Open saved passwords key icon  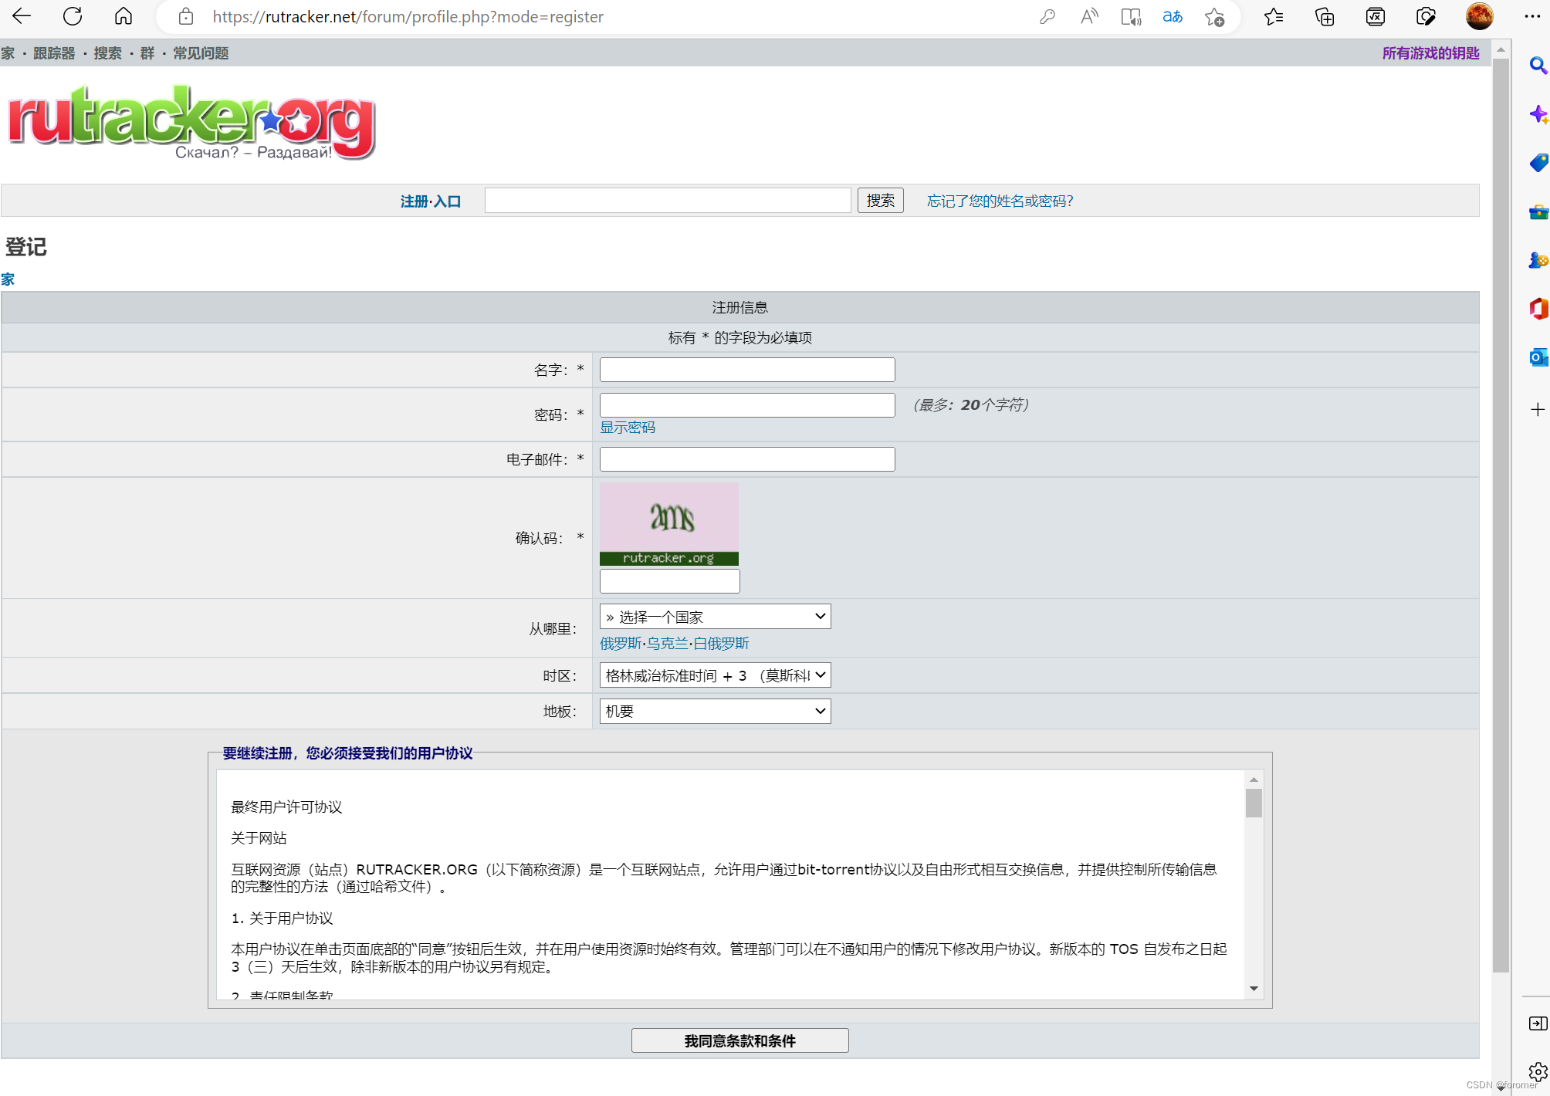(1047, 16)
